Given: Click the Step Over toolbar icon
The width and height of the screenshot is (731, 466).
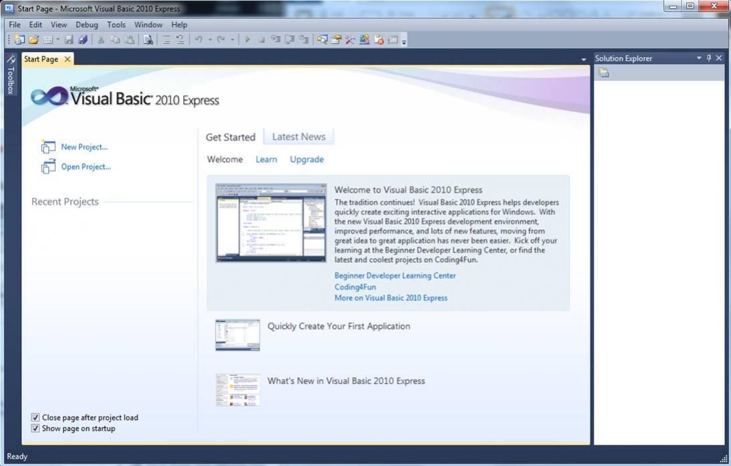Looking at the screenshot, I should (x=290, y=40).
